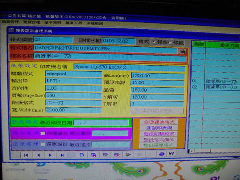Click the report list horizontal scrollbar left arrow
This screenshot has height=180, width=240.
[x=191, y=151]
